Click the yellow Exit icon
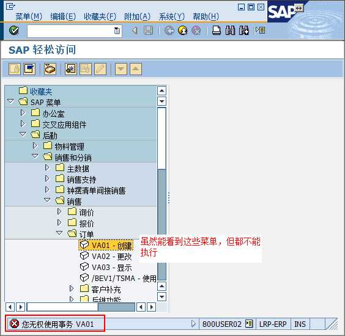The width and height of the screenshot is (345, 336). (183, 31)
